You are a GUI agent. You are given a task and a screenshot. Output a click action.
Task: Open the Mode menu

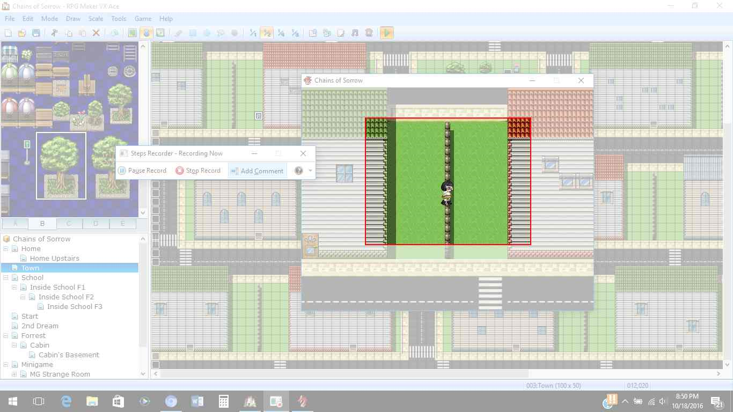click(49, 19)
